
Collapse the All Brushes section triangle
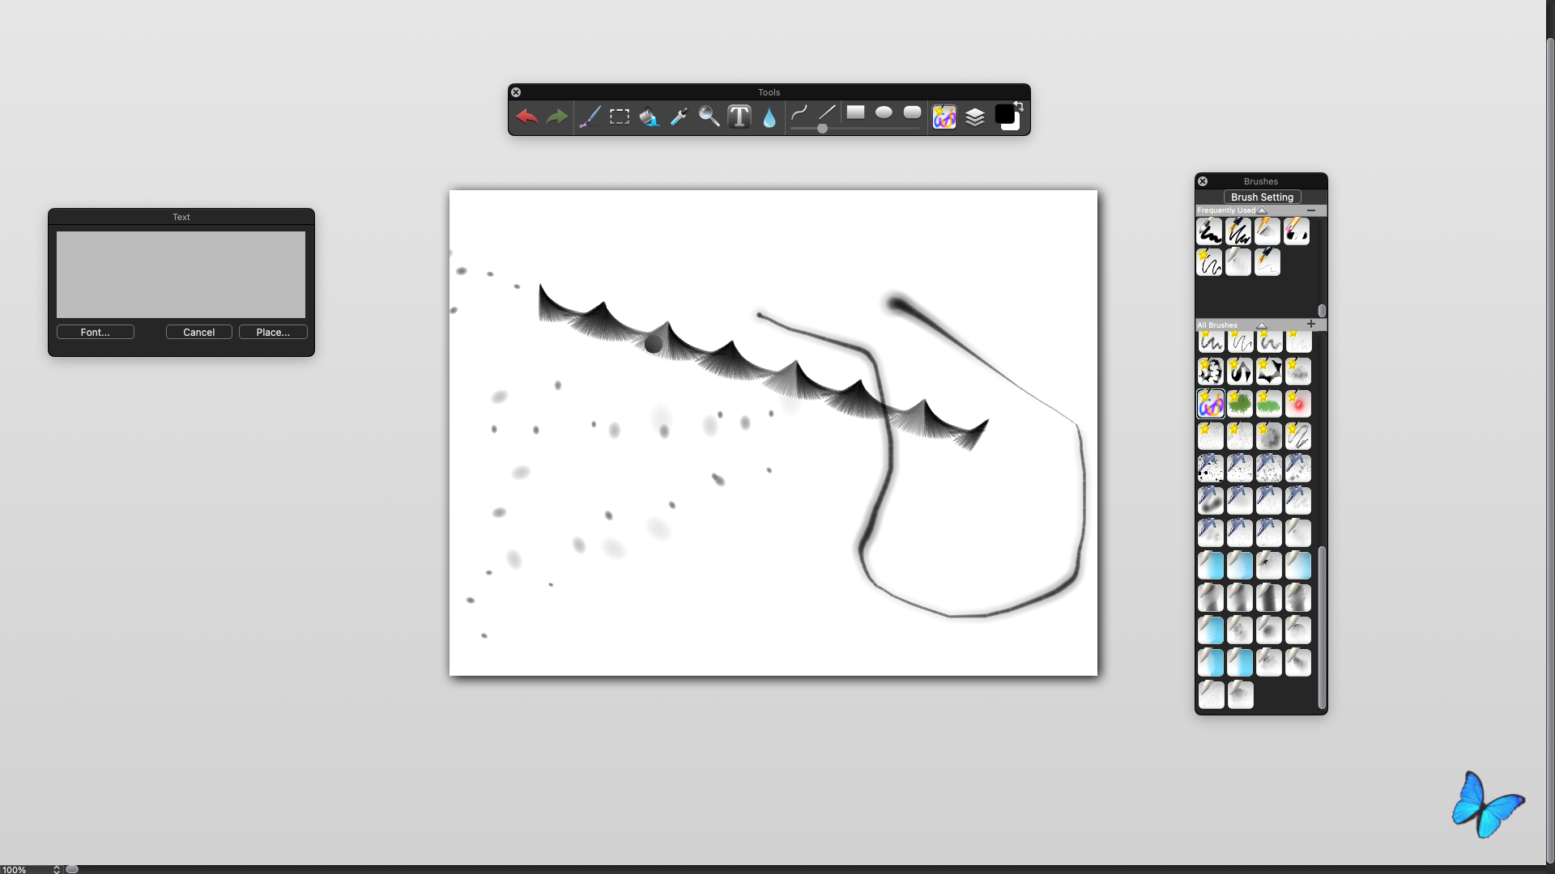(x=1262, y=325)
